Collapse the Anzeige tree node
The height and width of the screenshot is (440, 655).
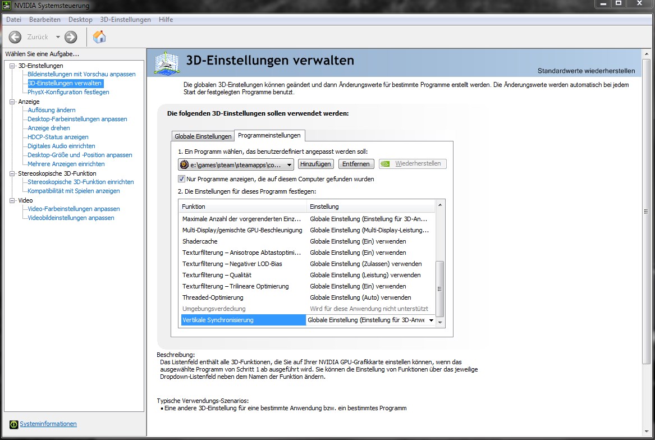tap(12, 102)
